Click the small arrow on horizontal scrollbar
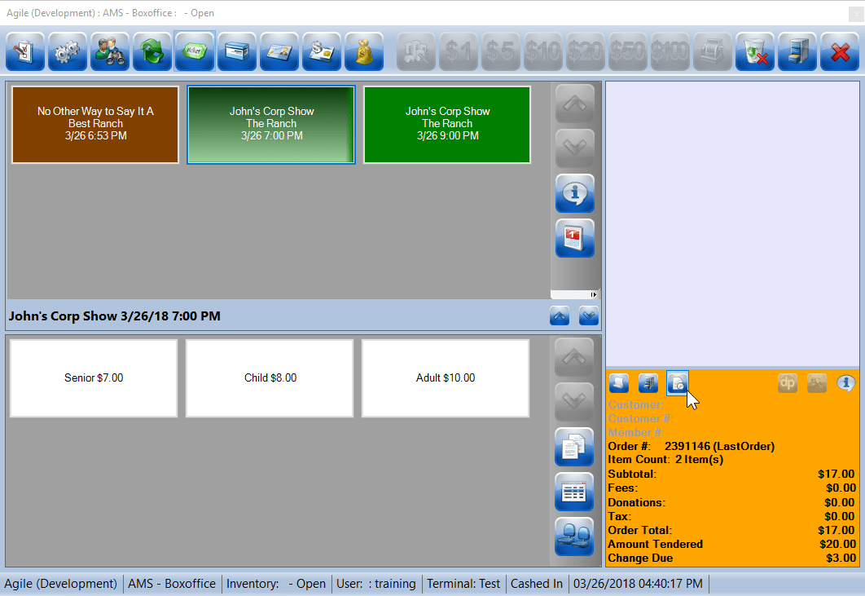 pyautogui.click(x=594, y=294)
